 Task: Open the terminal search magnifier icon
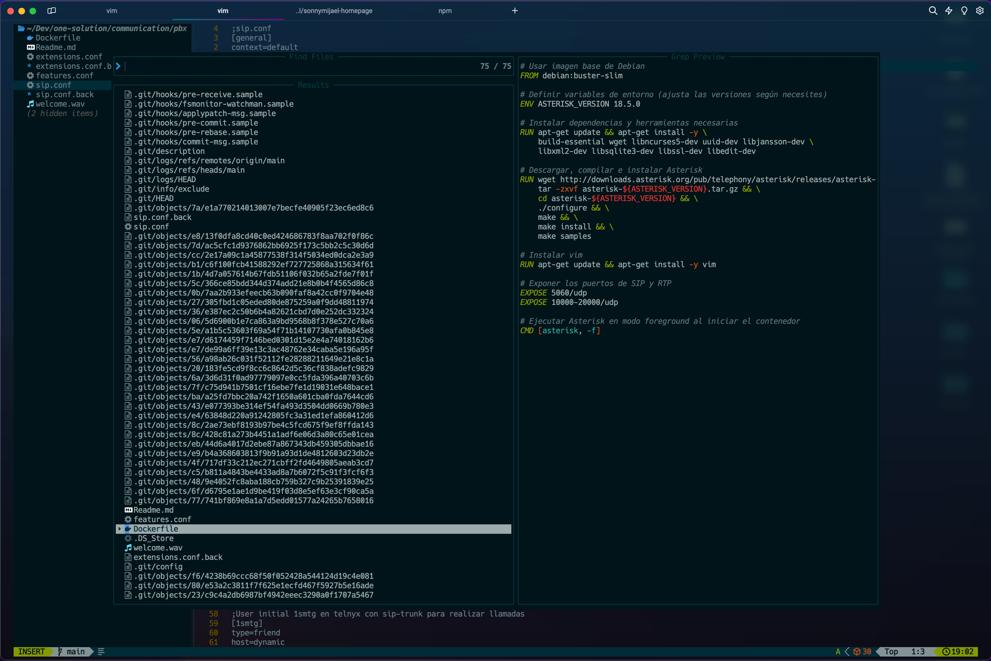pyautogui.click(x=933, y=11)
